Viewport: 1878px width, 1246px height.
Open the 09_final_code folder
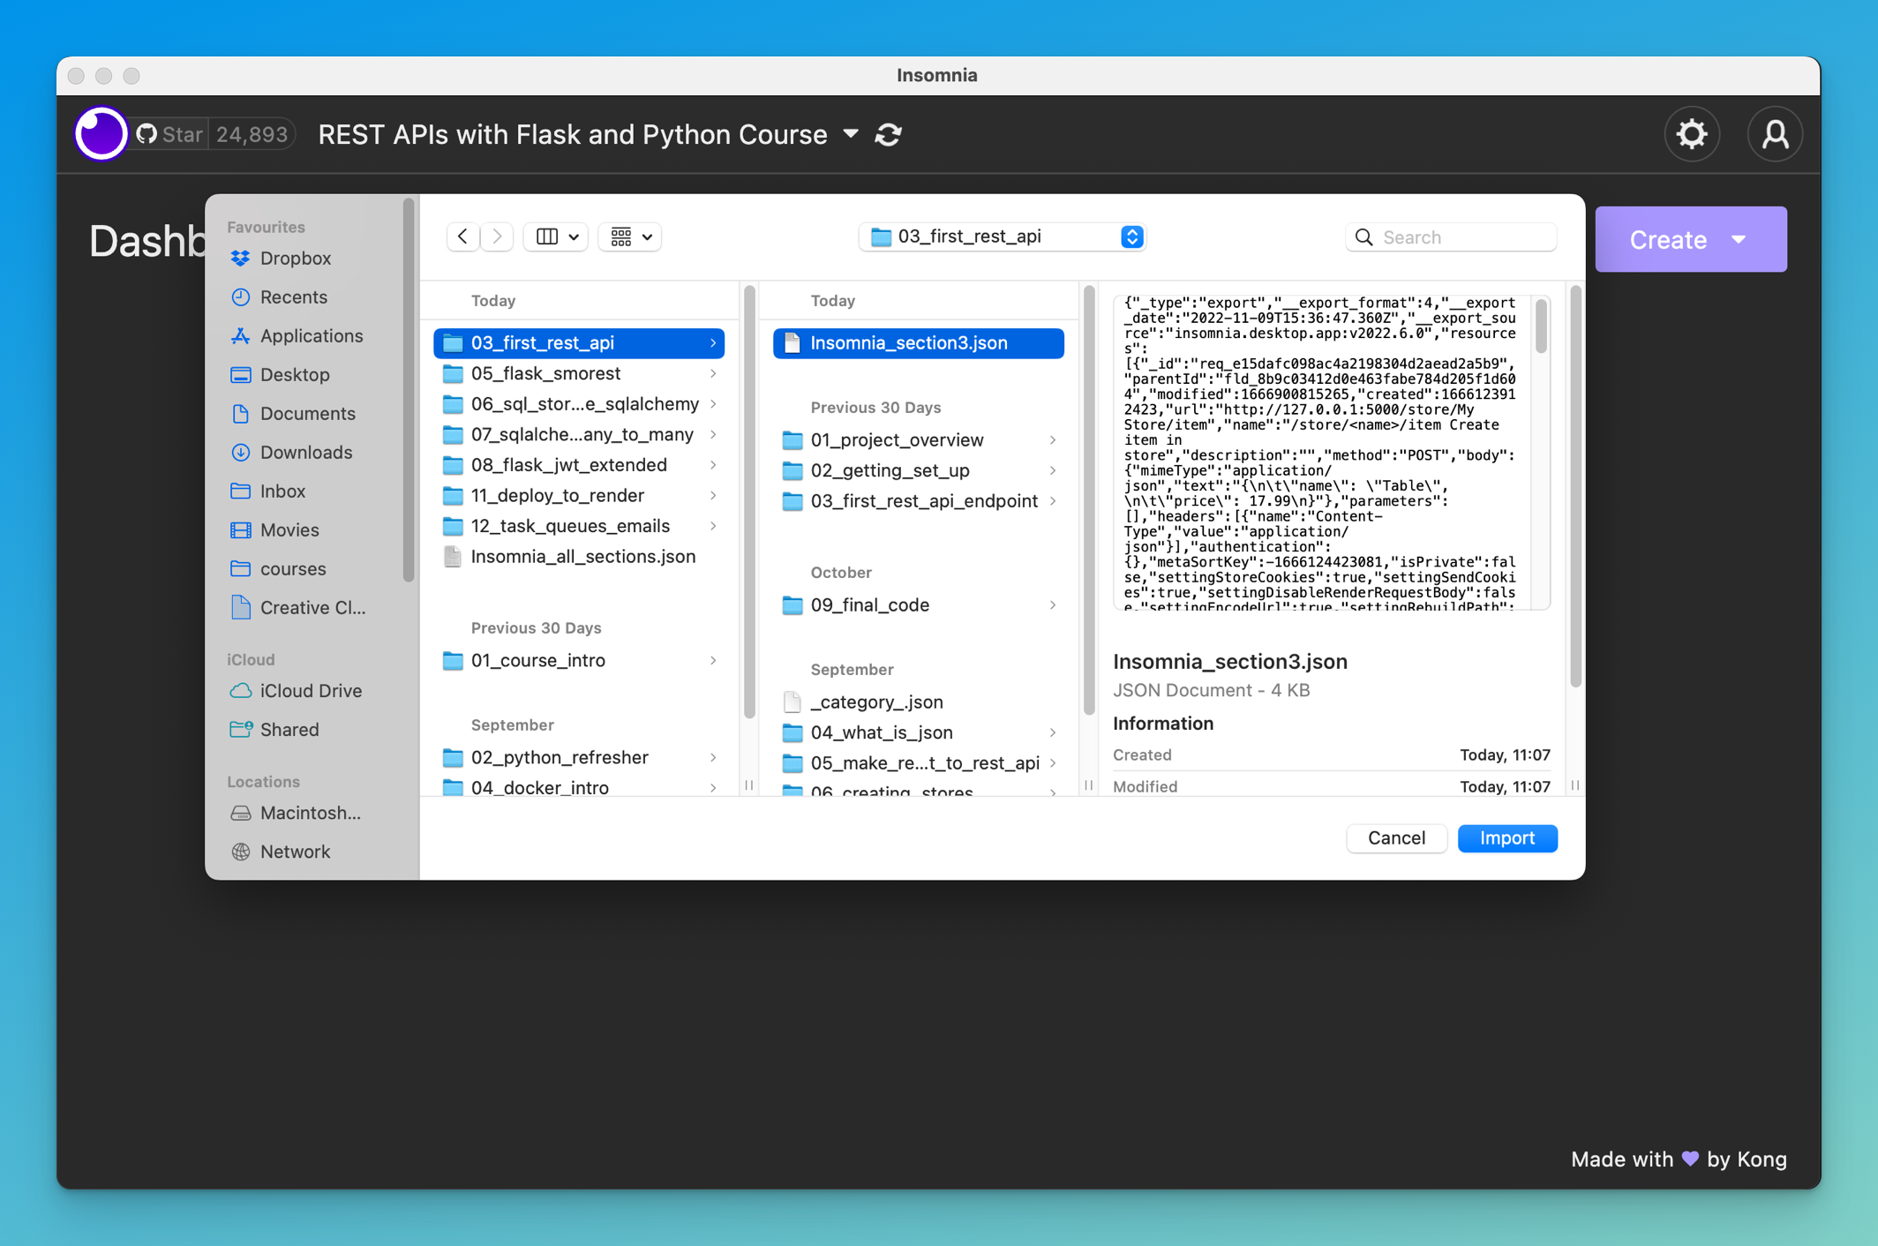click(x=869, y=605)
